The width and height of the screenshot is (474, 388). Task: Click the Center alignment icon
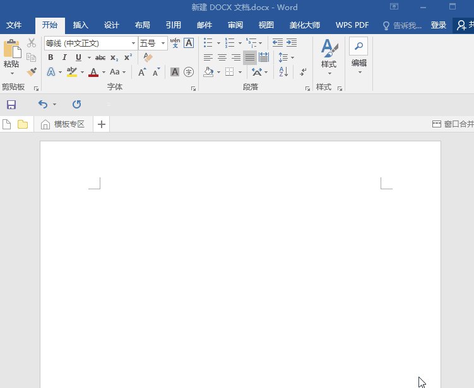coord(222,57)
